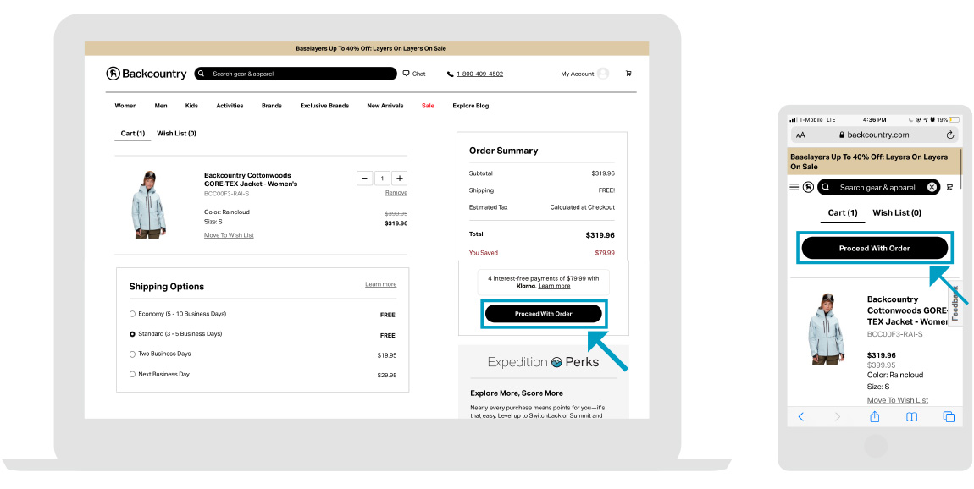
Task: Decrease jacket quantity with minus button
Action: 365,179
